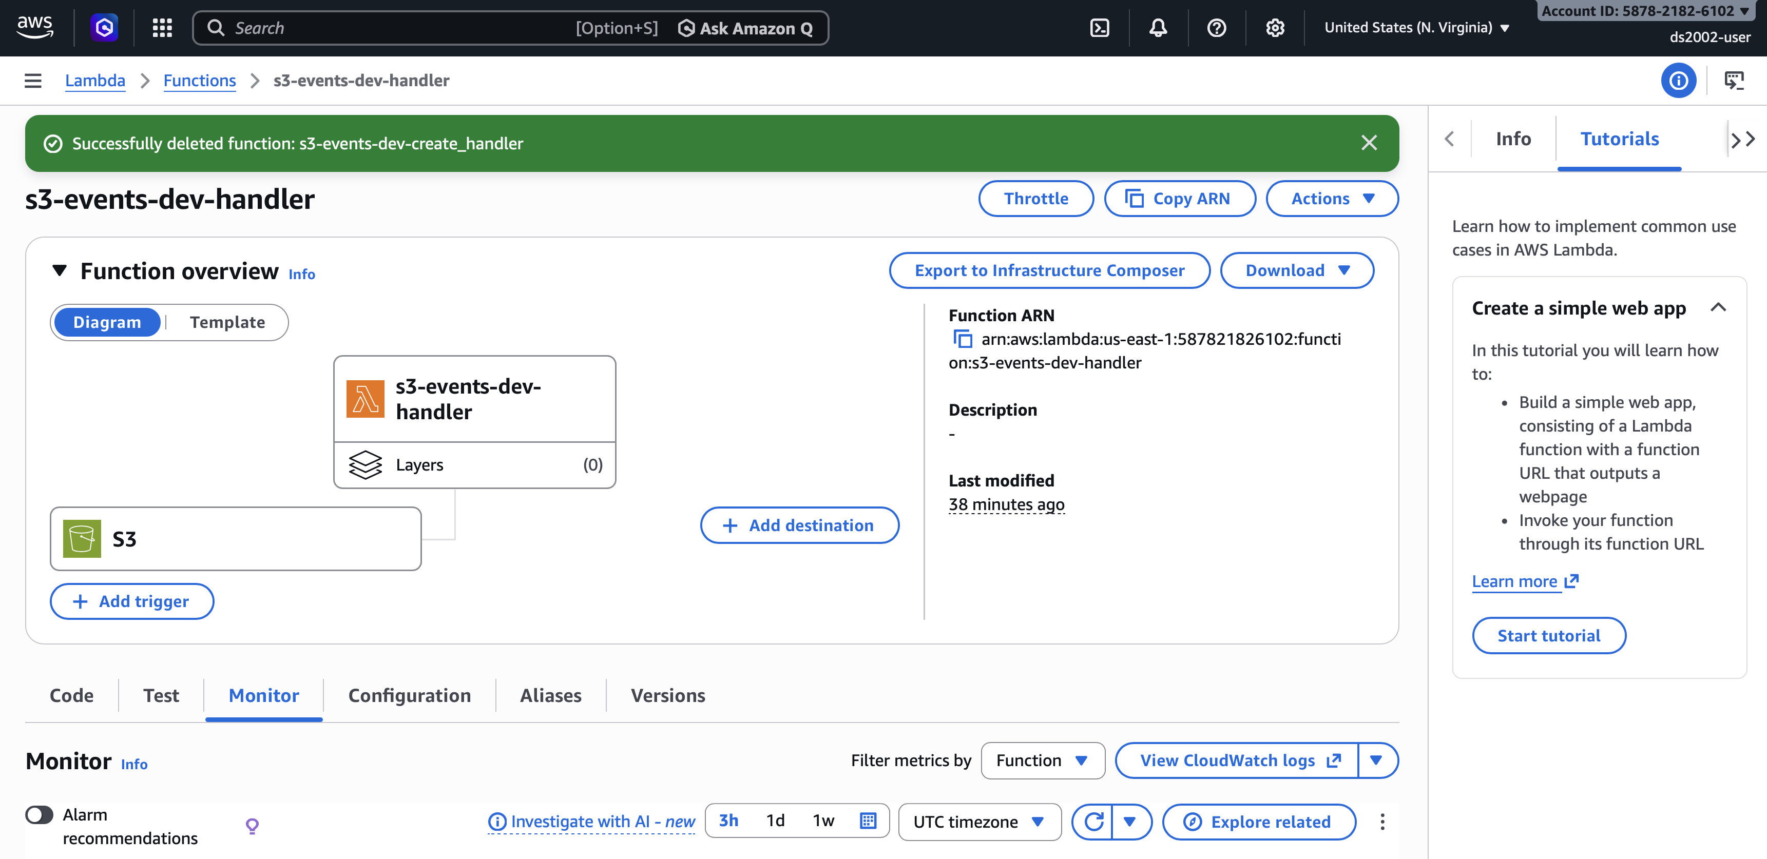The height and width of the screenshot is (859, 1767).
Task: Open the Learn more tutorial link
Action: click(x=1525, y=581)
